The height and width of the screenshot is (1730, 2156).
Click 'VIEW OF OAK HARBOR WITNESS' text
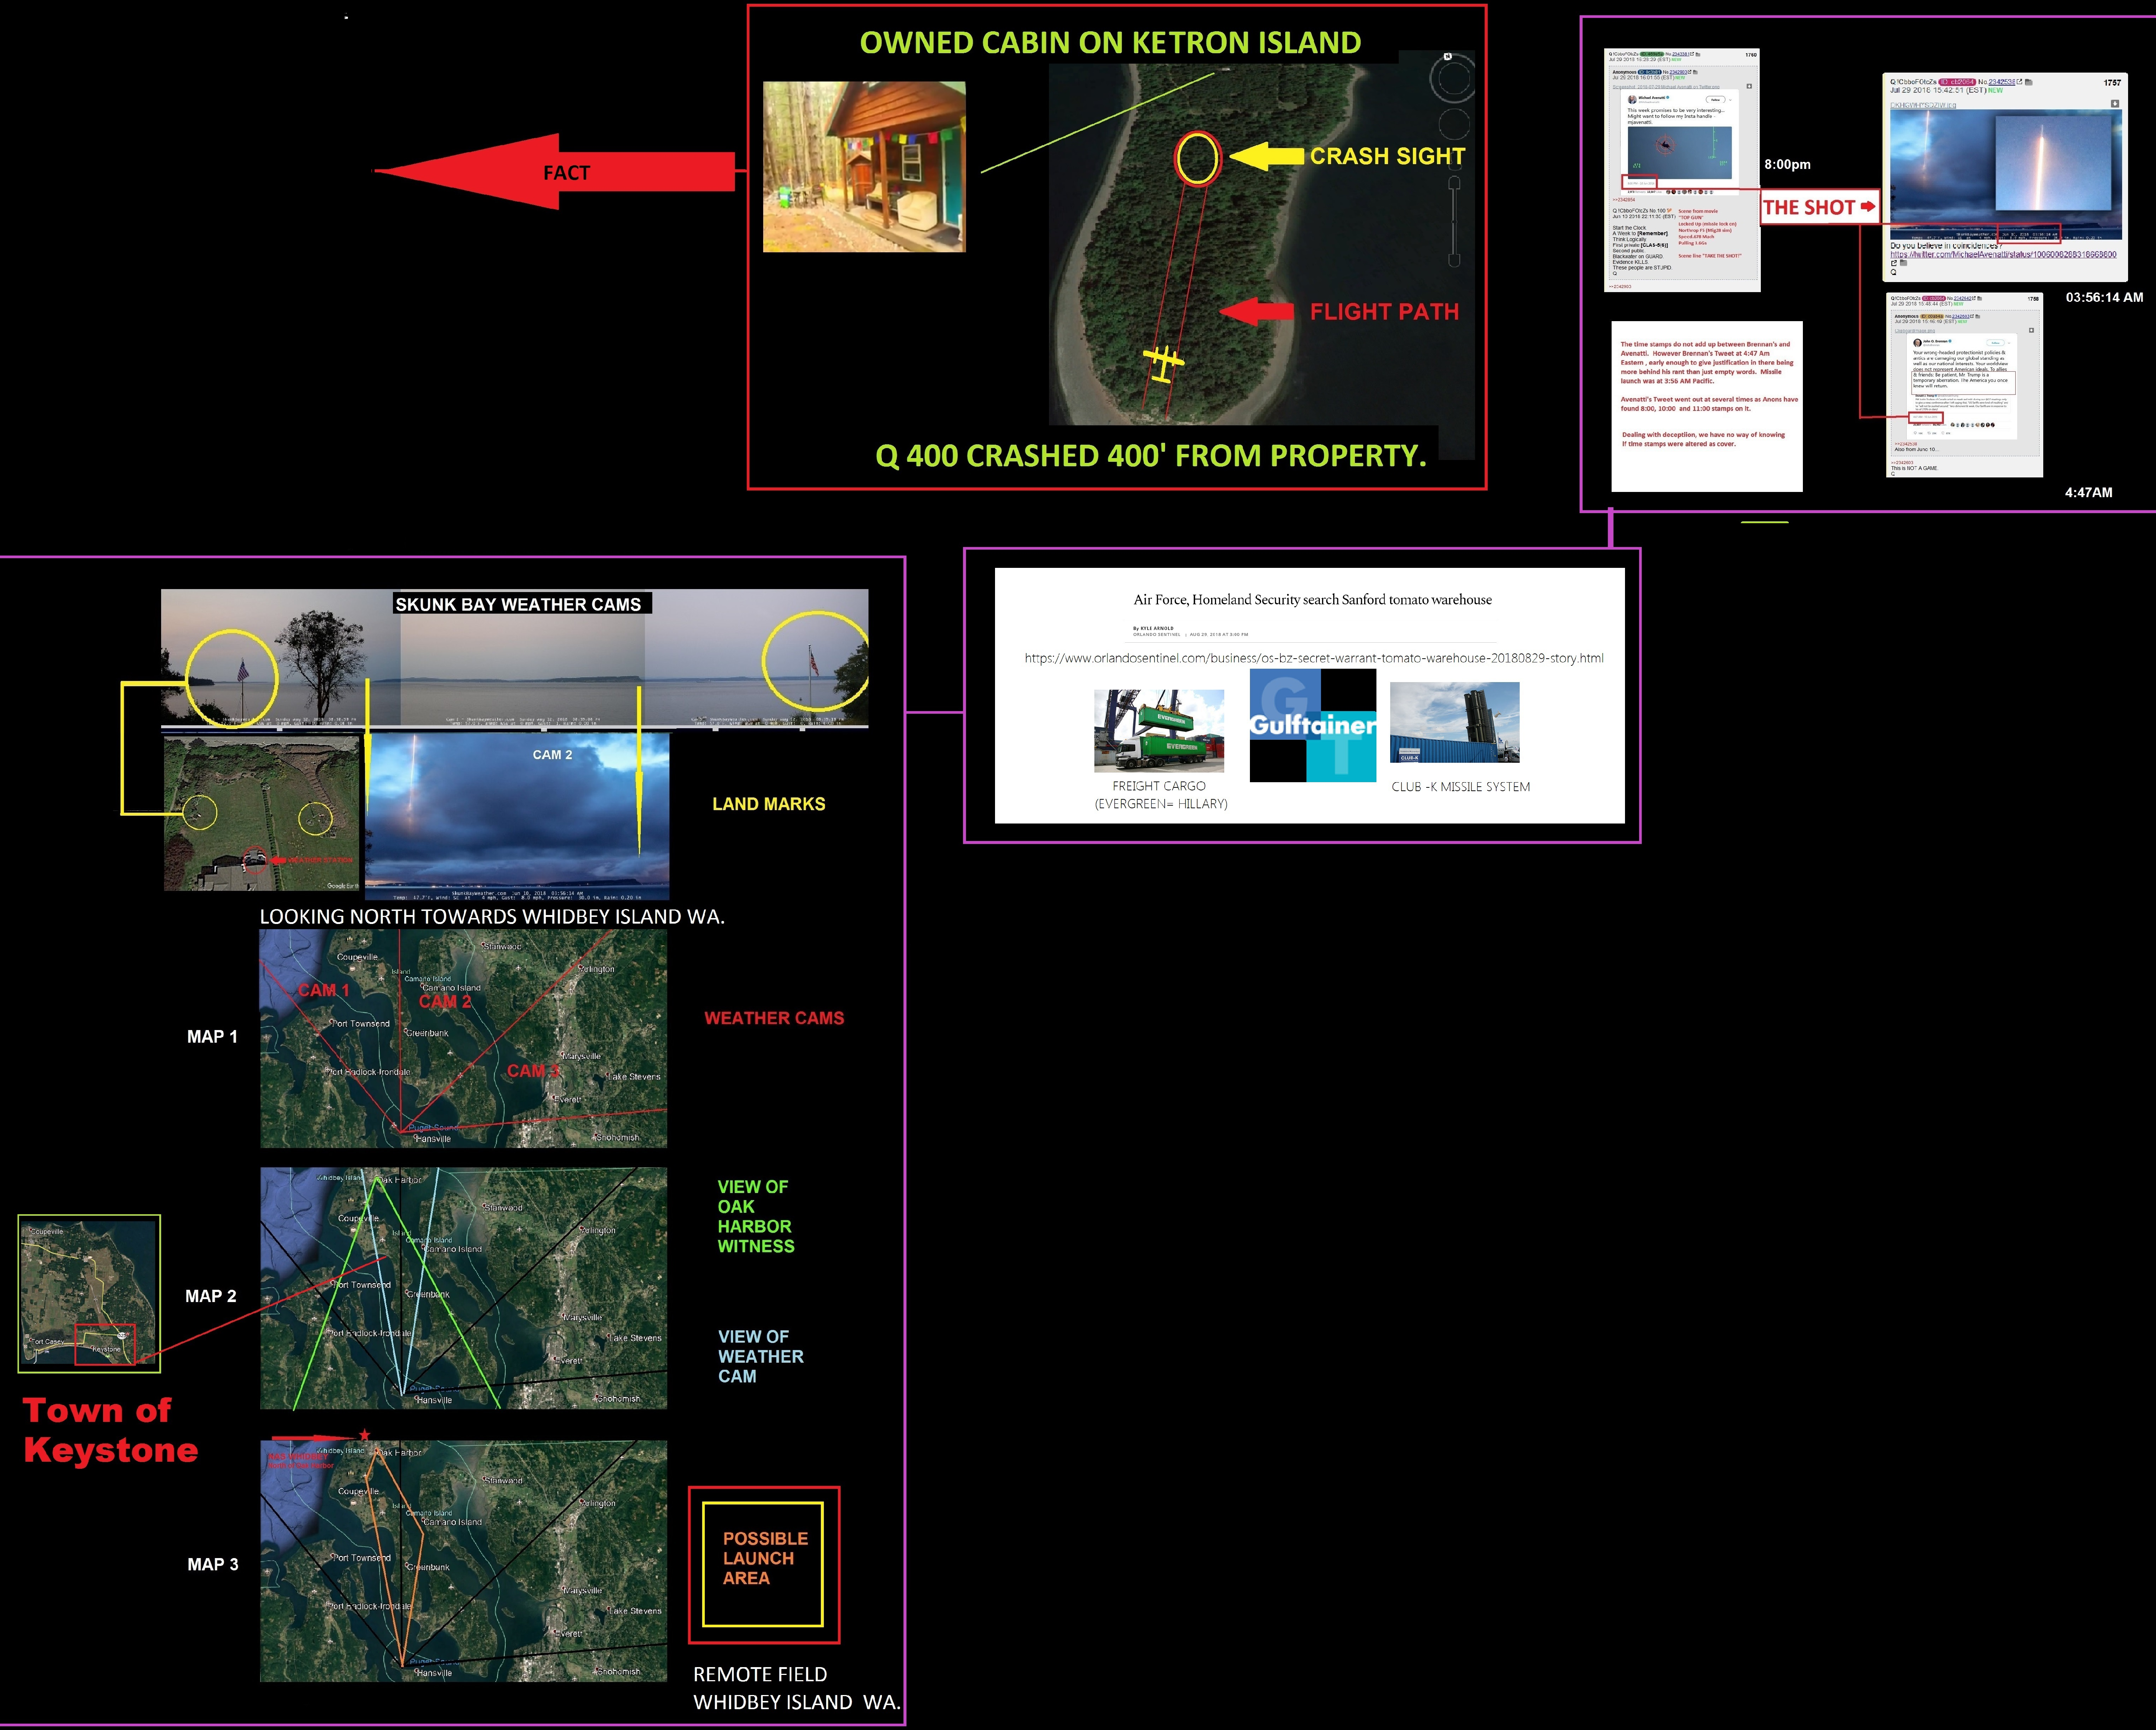pos(756,1216)
